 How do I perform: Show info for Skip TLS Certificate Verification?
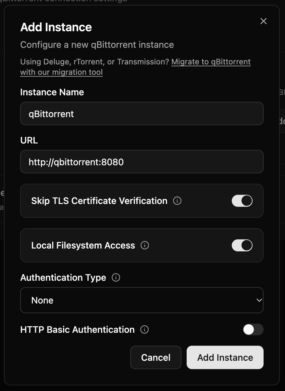pos(177,201)
